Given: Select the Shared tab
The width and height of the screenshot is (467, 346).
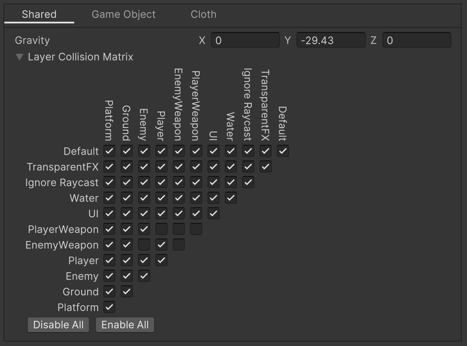Looking at the screenshot, I should (x=39, y=14).
